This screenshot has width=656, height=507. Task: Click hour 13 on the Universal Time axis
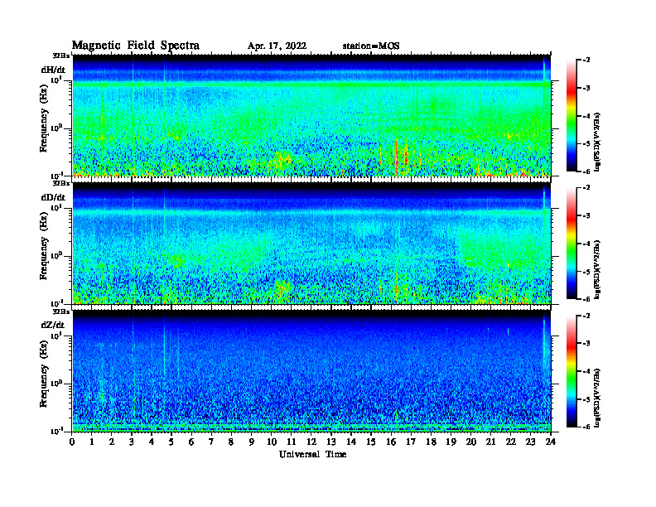(x=331, y=442)
